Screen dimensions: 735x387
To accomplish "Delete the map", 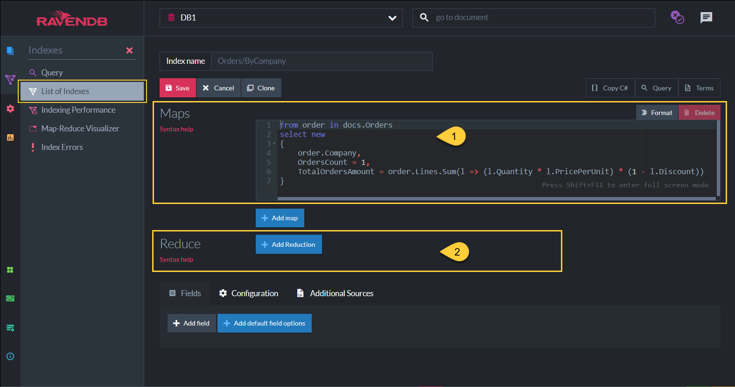I will click(700, 113).
